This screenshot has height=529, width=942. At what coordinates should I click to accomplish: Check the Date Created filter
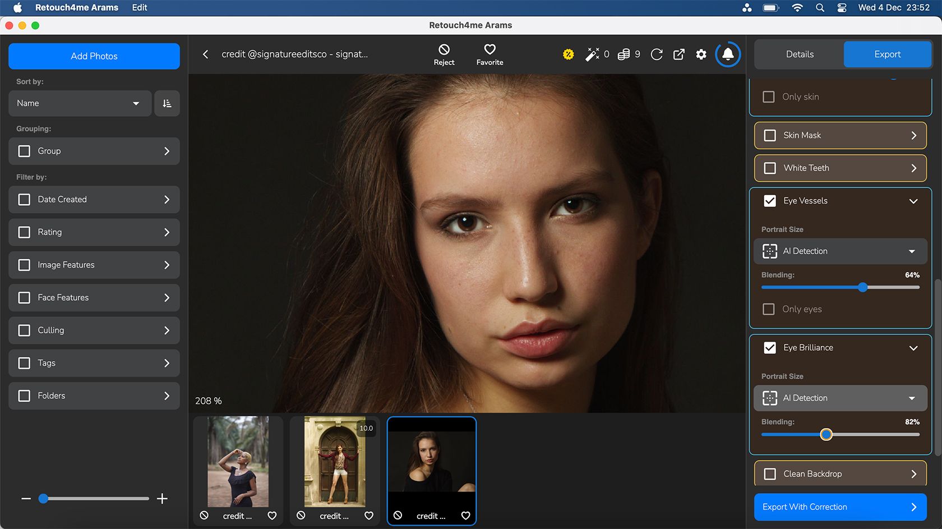[x=24, y=199]
